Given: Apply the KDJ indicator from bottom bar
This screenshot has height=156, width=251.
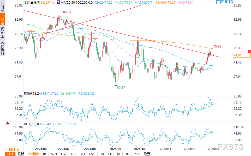Looking at the screenshot, I should pos(83,154).
